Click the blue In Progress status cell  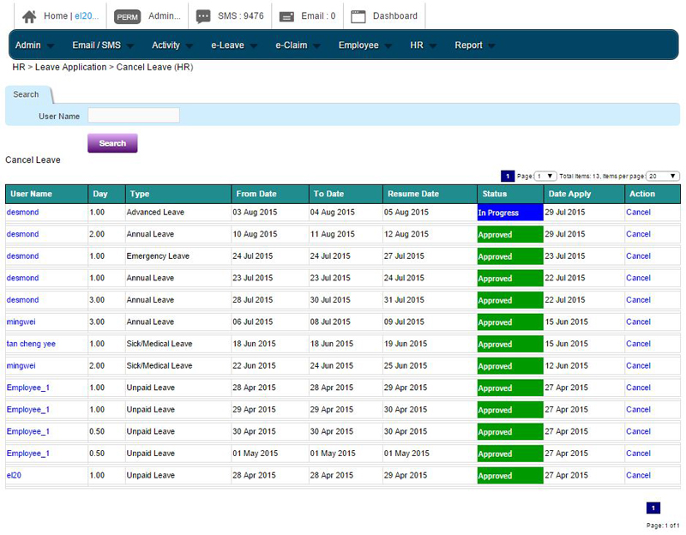[510, 212]
